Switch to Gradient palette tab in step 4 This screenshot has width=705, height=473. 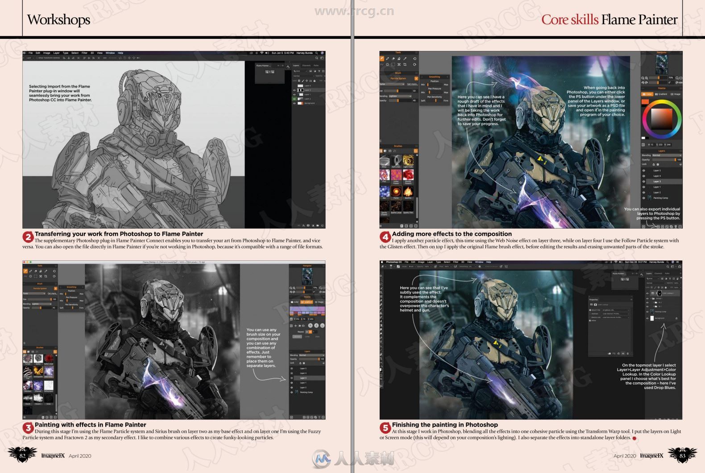click(661, 94)
